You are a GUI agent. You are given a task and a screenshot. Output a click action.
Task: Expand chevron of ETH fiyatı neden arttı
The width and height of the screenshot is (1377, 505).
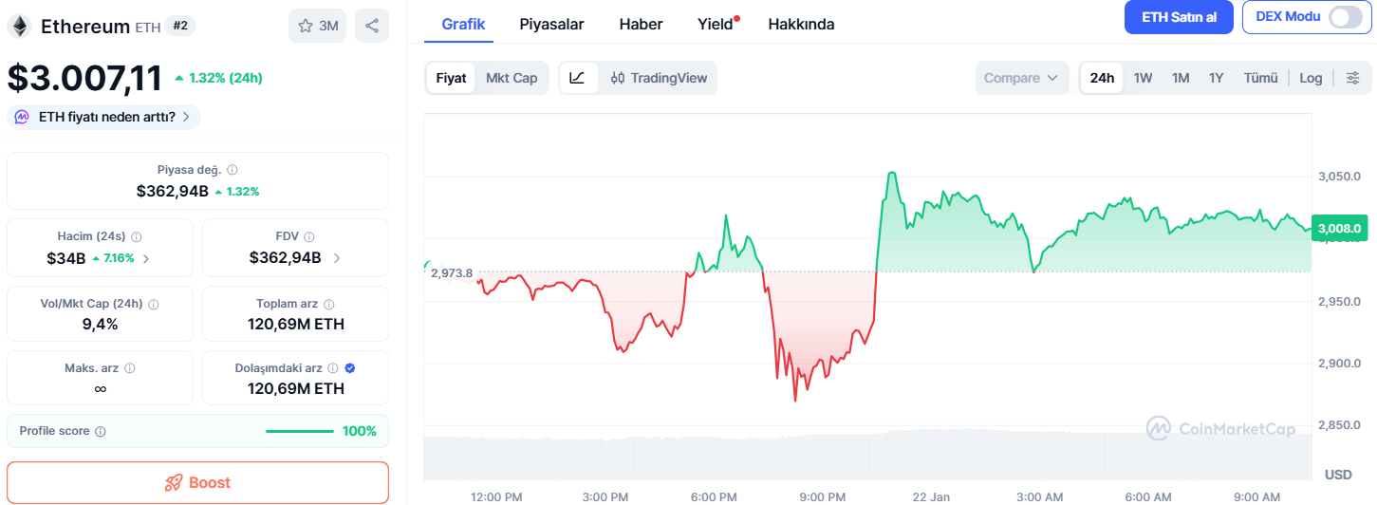coord(186,117)
